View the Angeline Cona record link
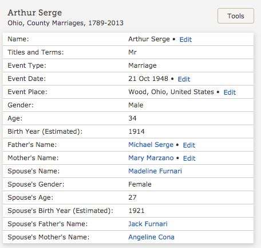This screenshot has height=248, width=261. click(x=151, y=237)
